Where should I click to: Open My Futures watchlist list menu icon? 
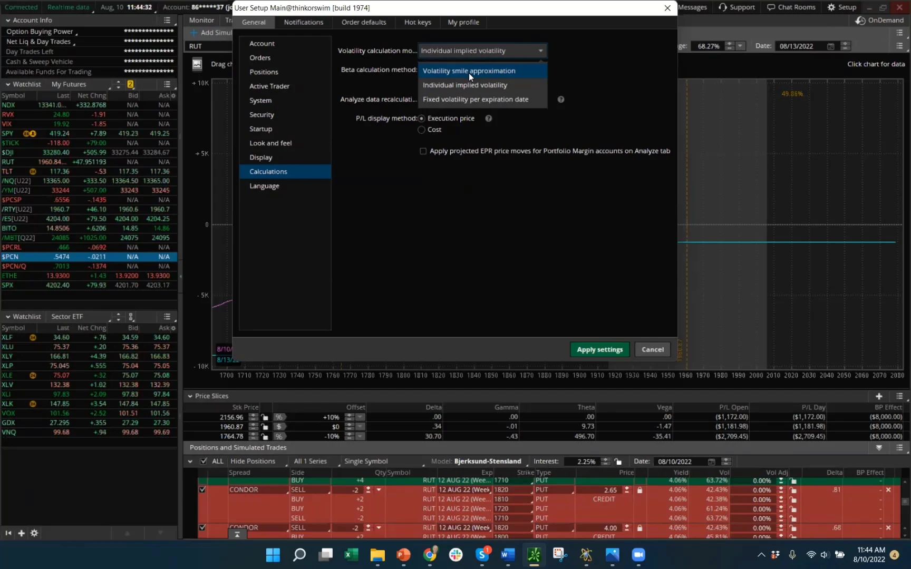[167, 84]
